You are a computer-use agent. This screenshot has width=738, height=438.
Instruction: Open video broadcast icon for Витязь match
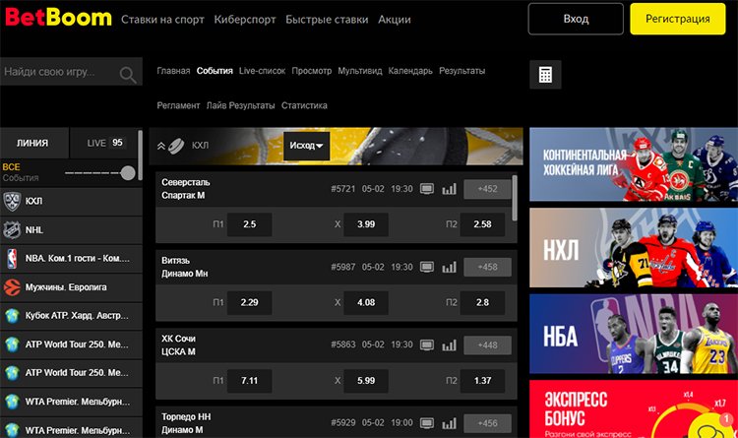point(427,267)
